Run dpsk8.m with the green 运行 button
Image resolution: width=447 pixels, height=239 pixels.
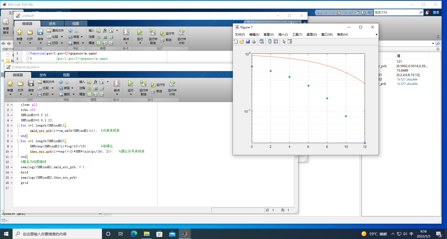point(131,83)
